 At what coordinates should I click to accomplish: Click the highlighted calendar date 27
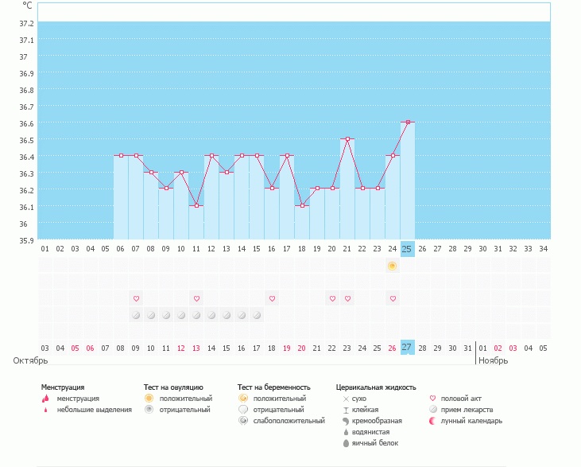[408, 348]
